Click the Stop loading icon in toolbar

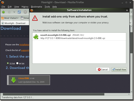pos(25,12)
